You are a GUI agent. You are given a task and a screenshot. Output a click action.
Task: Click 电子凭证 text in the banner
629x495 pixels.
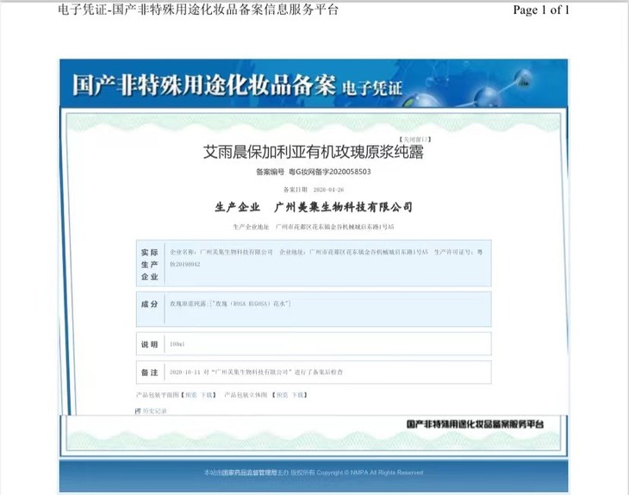(372, 88)
